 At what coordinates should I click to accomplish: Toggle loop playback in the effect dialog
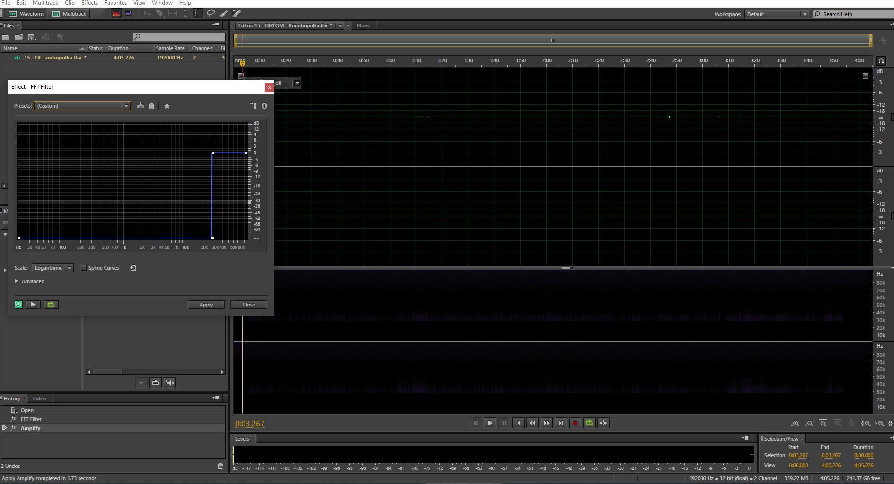coord(51,305)
